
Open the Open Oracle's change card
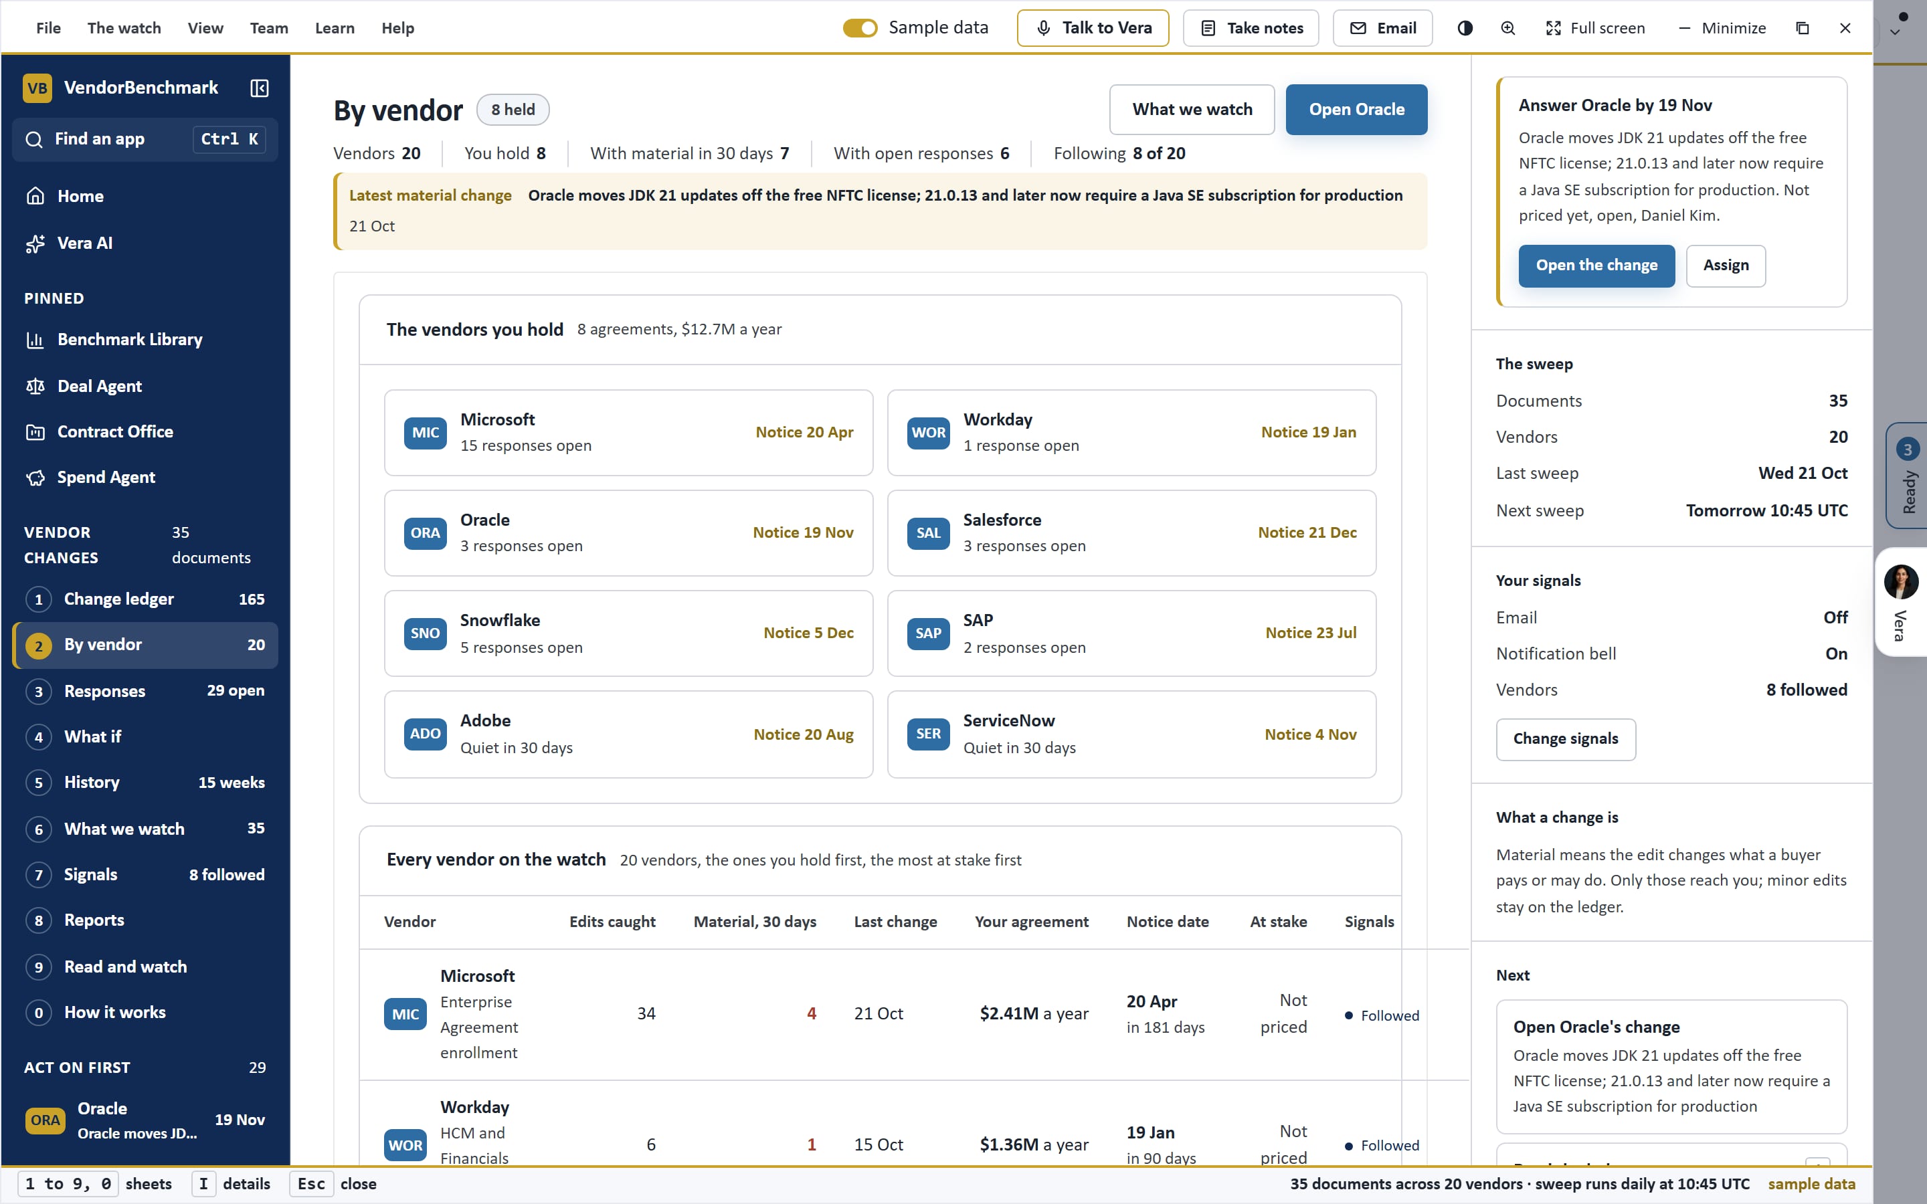pyautogui.click(x=1671, y=1066)
